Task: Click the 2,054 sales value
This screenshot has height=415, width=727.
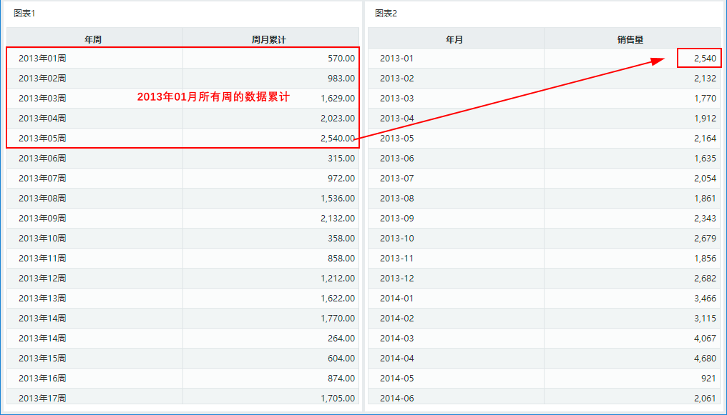Action: pos(705,178)
